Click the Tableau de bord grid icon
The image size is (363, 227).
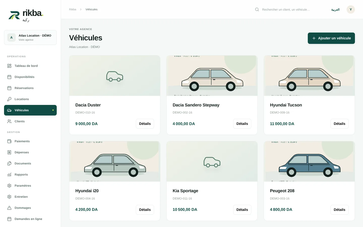(9, 66)
